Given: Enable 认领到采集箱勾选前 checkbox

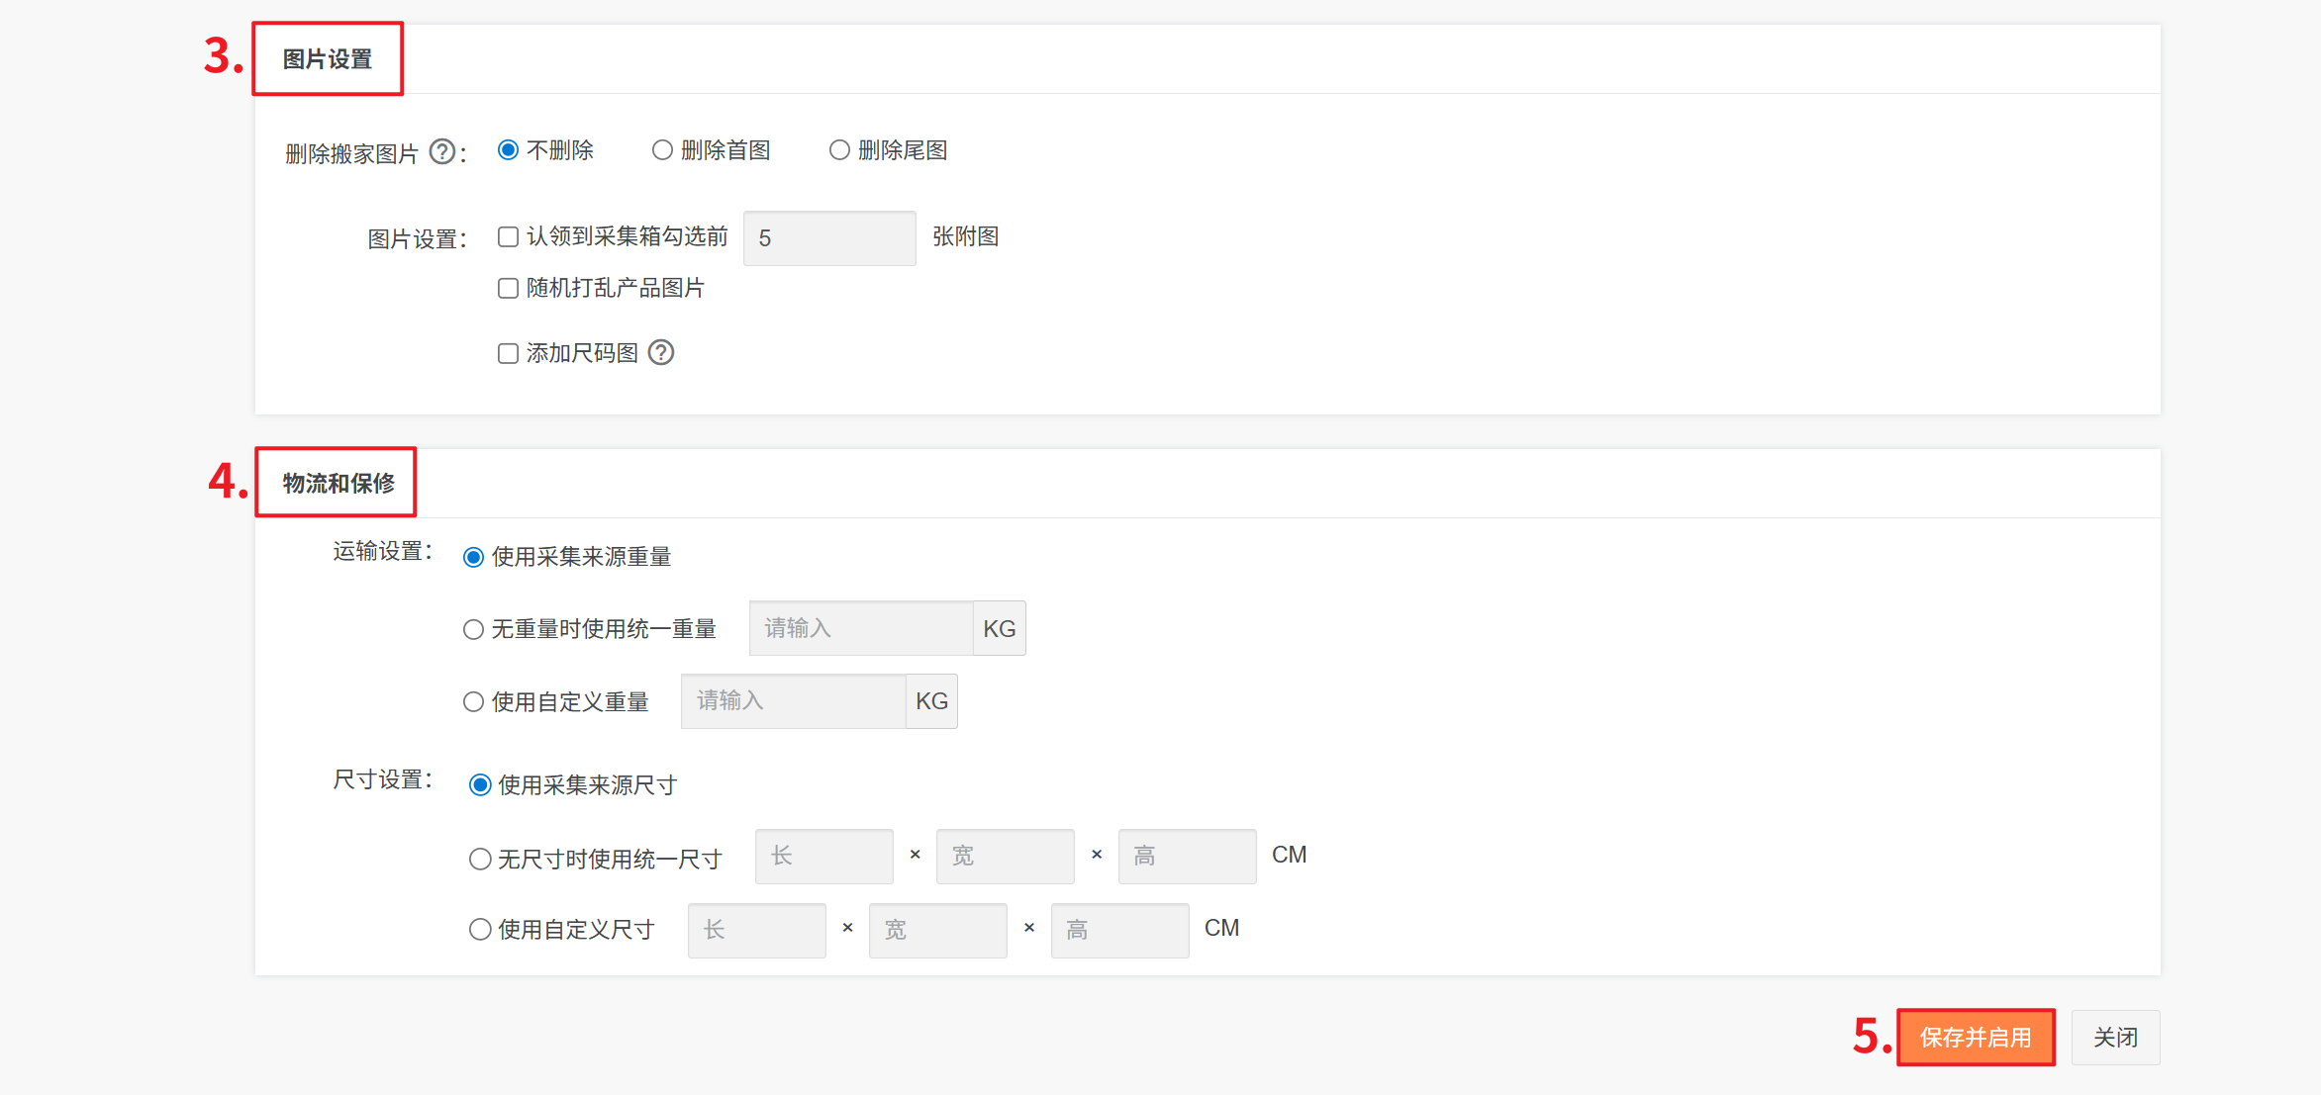Looking at the screenshot, I should pos(508,237).
